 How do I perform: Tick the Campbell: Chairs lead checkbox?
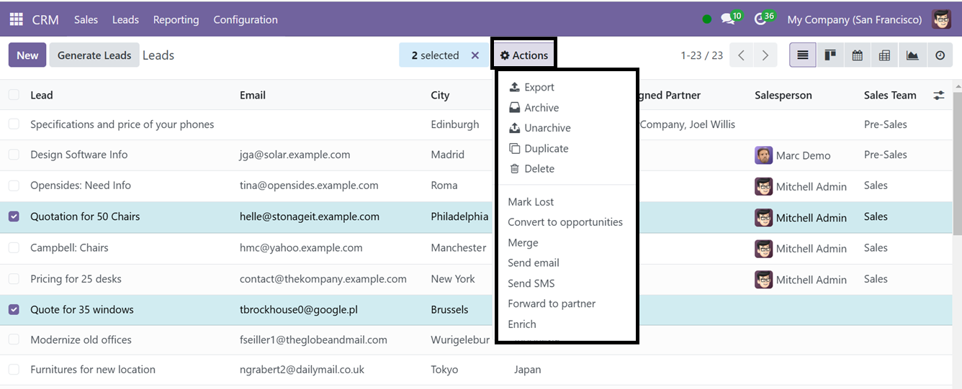pos(14,247)
